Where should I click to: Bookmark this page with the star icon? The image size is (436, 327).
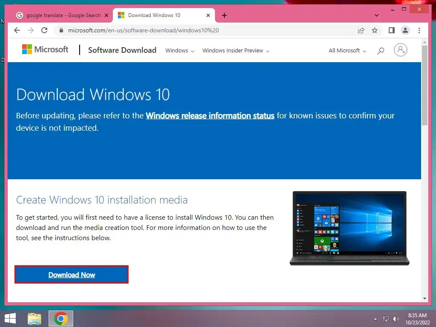[375, 30]
